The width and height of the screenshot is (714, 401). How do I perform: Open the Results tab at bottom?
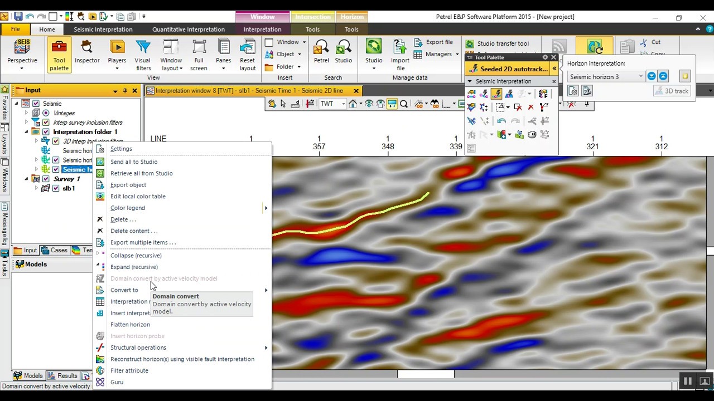[x=62, y=376]
